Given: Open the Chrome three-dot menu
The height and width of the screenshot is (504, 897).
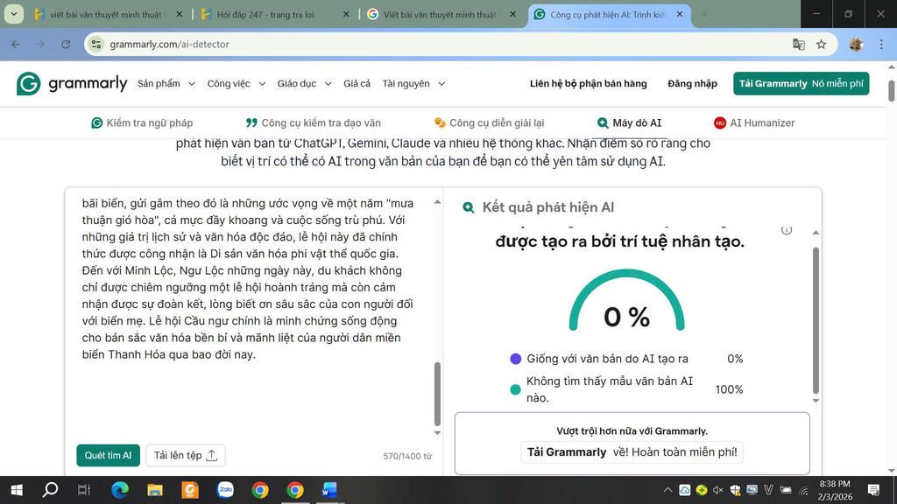Looking at the screenshot, I should pyautogui.click(x=881, y=44).
